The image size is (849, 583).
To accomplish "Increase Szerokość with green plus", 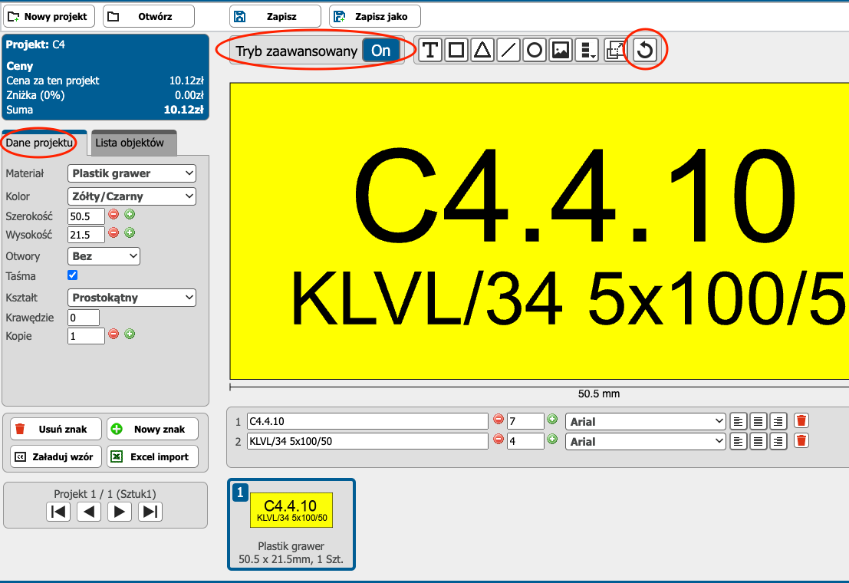I will [x=130, y=215].
